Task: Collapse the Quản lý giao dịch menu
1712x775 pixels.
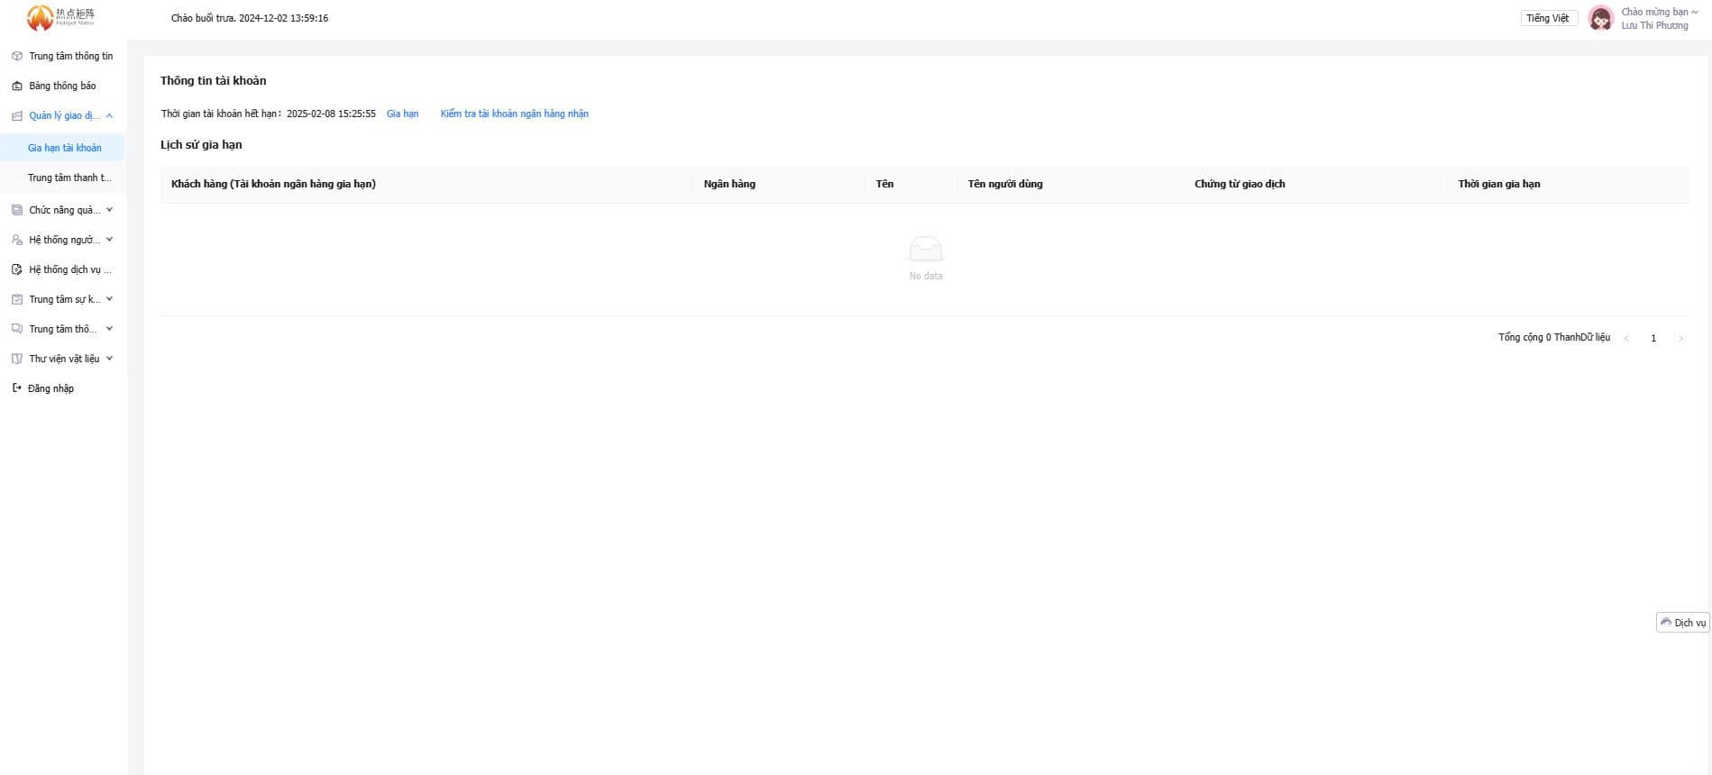Action: (x=109, y=115)
